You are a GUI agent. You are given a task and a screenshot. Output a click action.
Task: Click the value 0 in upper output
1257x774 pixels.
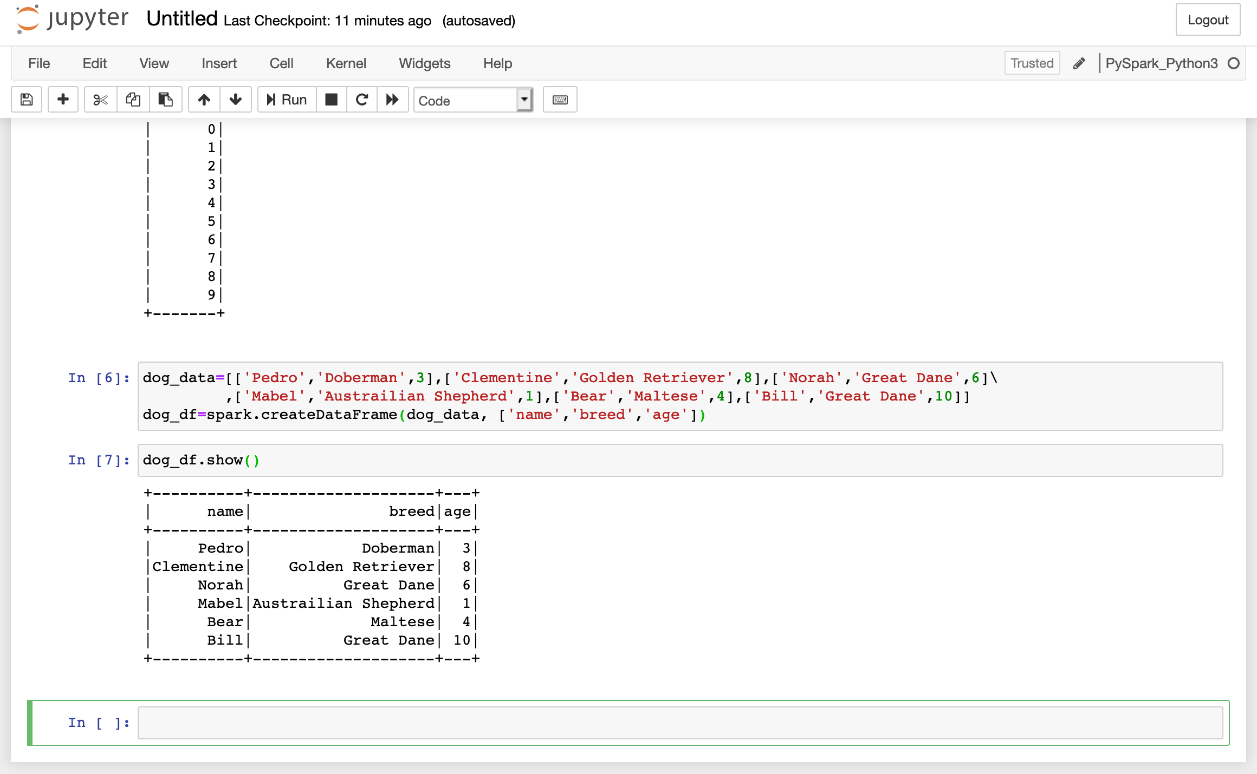coord(211,129)
